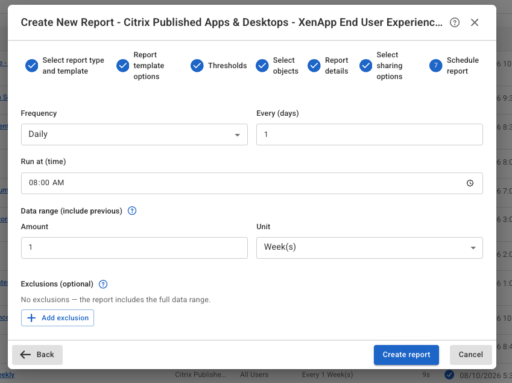Select the Schedule report step 7

tap(454, 66)
